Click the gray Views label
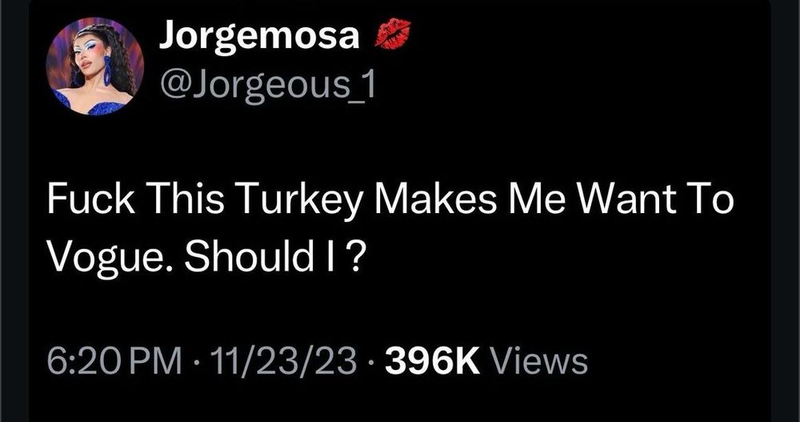The image size is (800, 422). click(538, 362)
